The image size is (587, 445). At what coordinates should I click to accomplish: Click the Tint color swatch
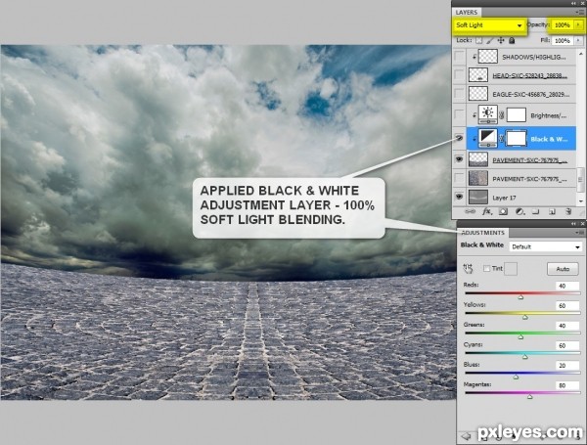511,269
